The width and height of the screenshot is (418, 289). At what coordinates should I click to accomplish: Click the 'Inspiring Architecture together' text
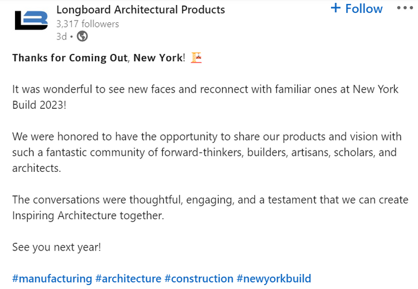[x=88, y=215]
